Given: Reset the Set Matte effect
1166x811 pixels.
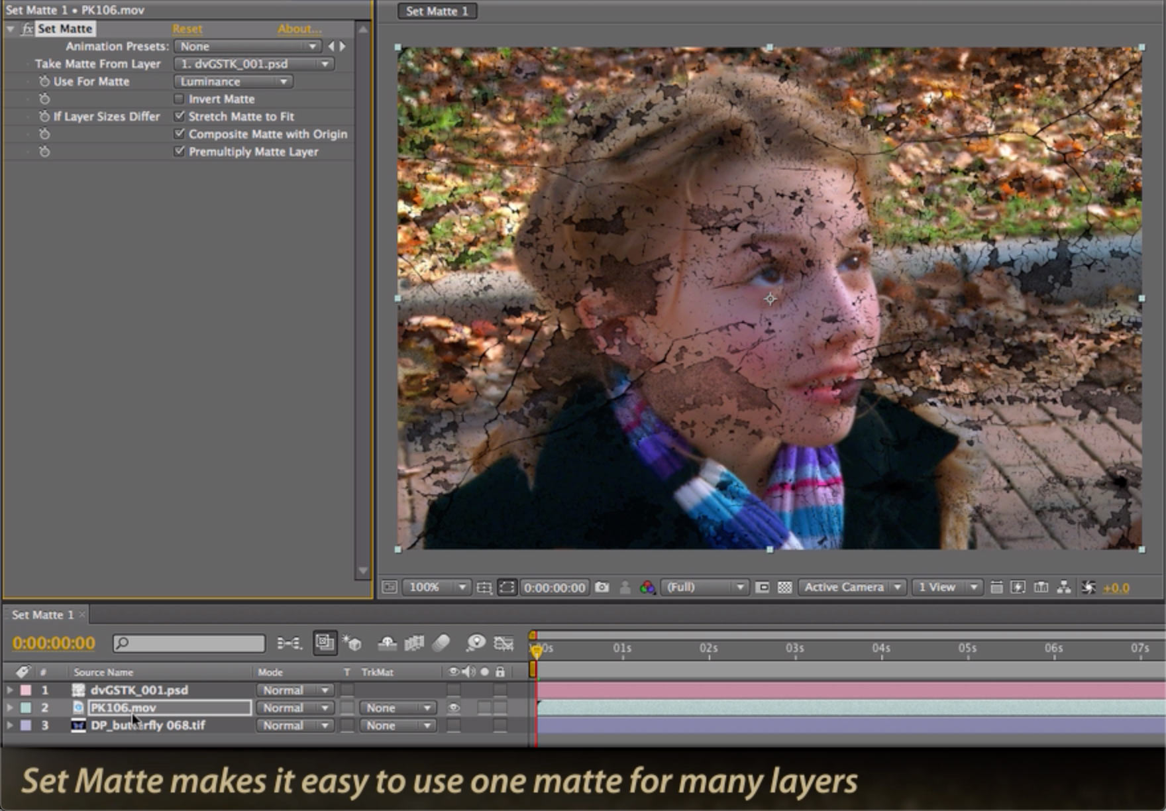Looking at the screenshot, I should point(187,28).
